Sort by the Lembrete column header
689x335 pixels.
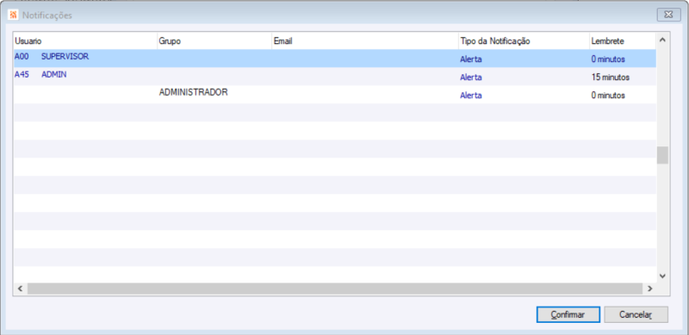click(623, 40)
